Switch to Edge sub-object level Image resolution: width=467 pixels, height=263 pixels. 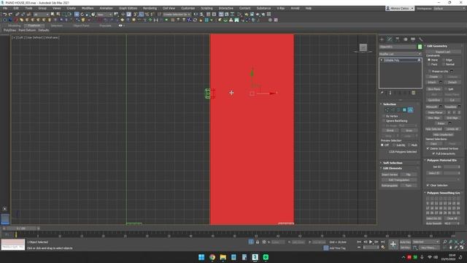click(x=393, y=110)
